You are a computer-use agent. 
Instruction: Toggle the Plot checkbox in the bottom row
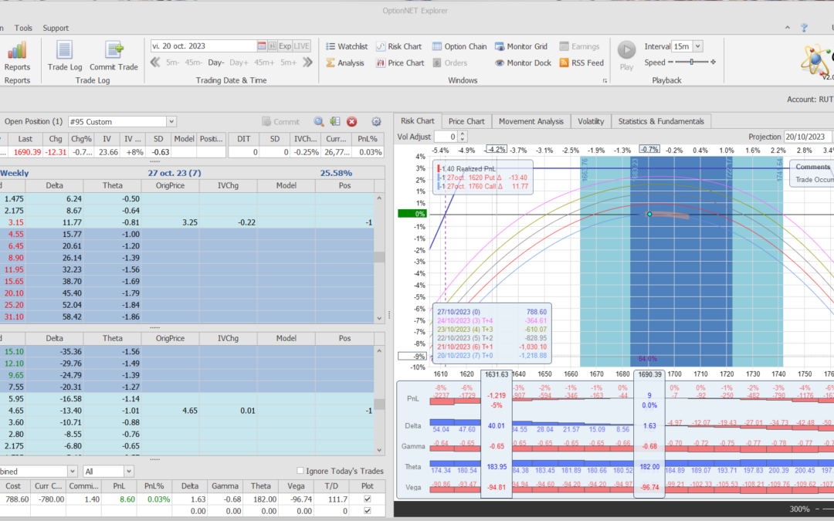tap(367, 511)
